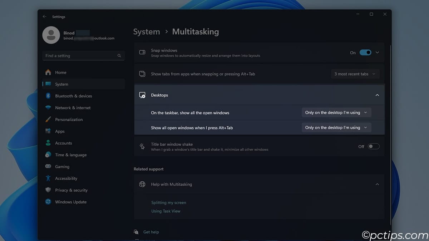Click inside the Find a setting search box
The width and height of the screenshot is (429, 241).
(79, 56)
